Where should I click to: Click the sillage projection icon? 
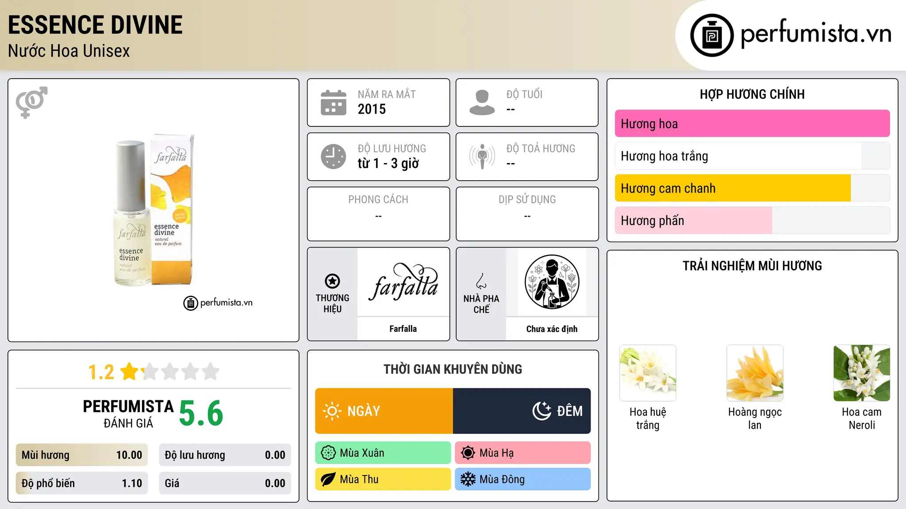point(482,156)
